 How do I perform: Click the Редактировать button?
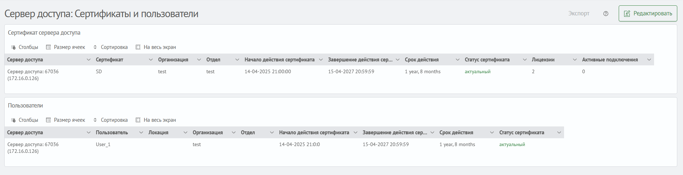click(648, 14)
